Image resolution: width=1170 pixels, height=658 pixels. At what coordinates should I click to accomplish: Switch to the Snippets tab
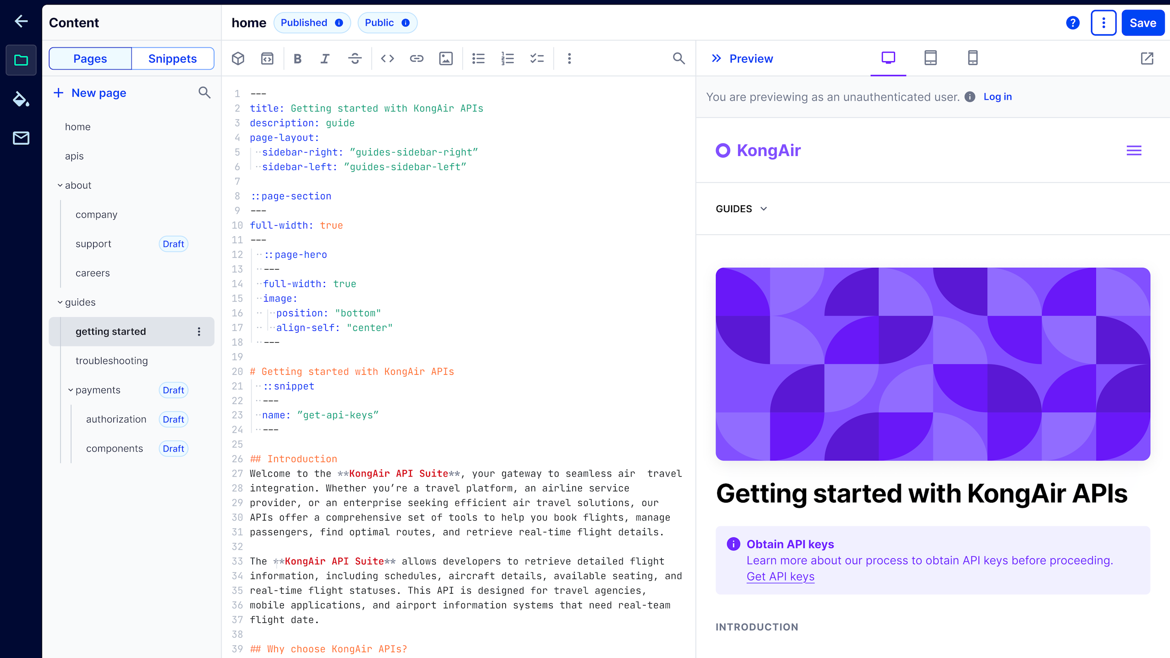click(x=172, y=58)
